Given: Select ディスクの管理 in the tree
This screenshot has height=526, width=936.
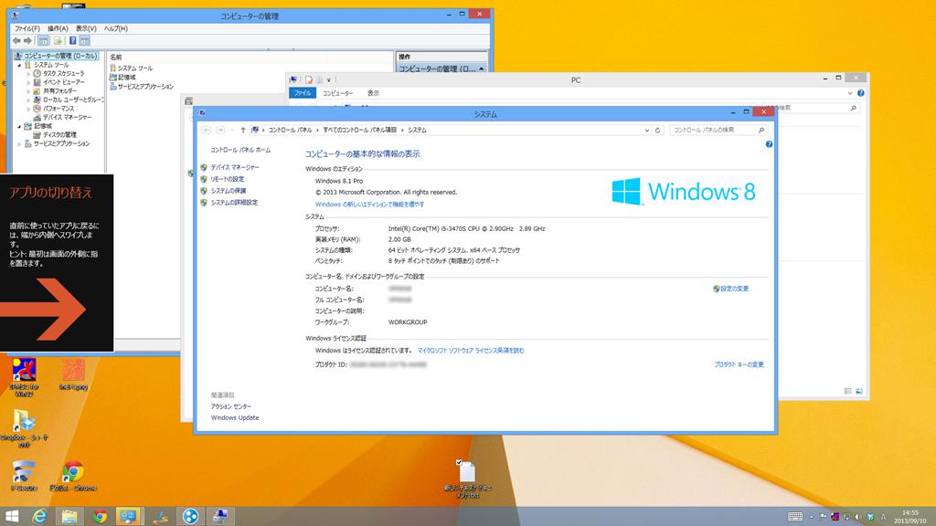Looking at the screenshot, I should click(59, 135).
